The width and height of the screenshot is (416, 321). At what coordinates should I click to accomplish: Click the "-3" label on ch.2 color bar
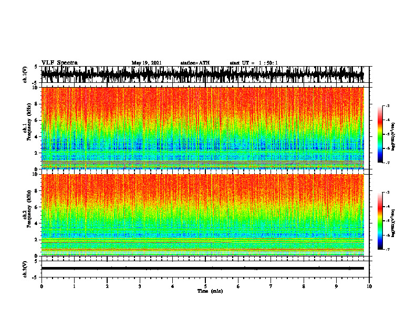[x=388, y=192]
